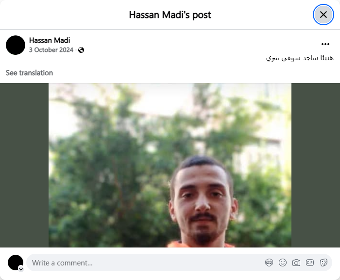
Task: Open the emoji picker in comment box
Action: pos(283,263)
